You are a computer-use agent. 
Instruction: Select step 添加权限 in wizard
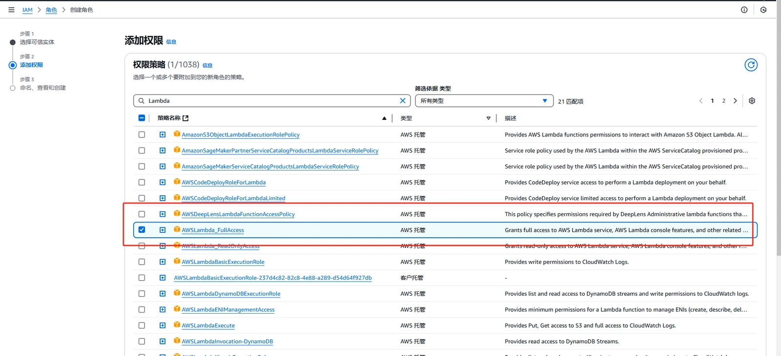pyautogui.click(x=31, y=65)
